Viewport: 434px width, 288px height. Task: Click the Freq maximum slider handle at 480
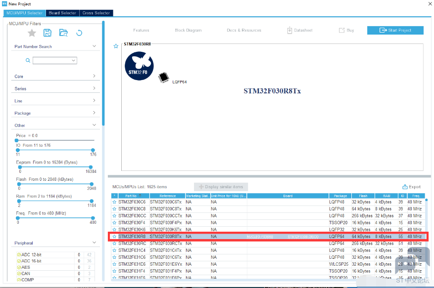(93, 218)
